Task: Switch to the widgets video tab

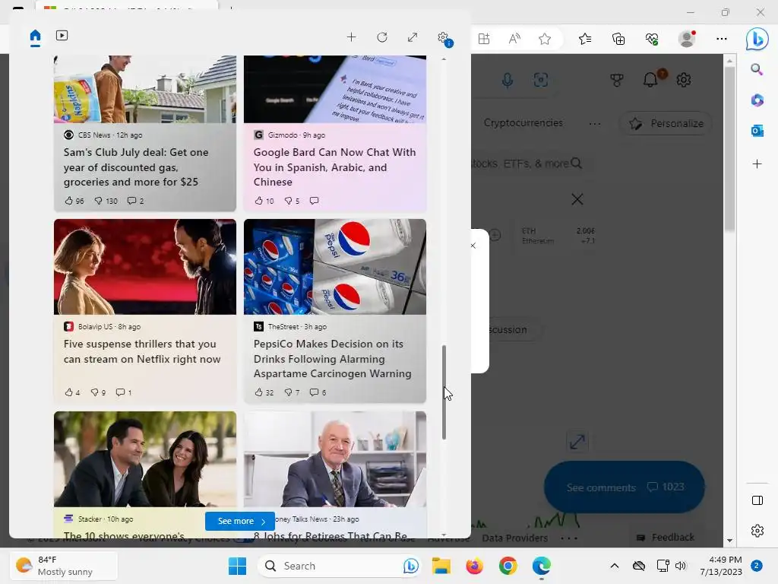Action: 62,35
